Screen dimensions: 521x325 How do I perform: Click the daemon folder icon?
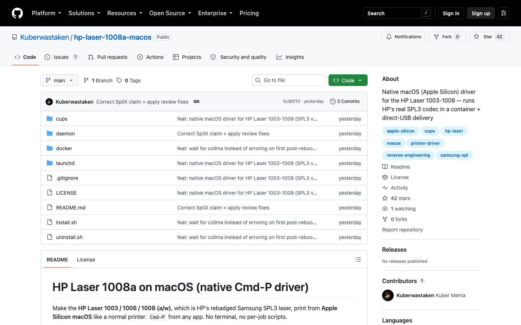pos(50,133)
